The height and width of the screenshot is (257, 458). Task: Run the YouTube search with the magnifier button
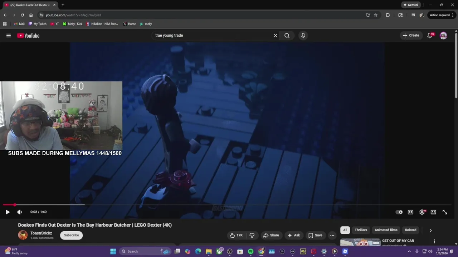[x=287, y=35]
